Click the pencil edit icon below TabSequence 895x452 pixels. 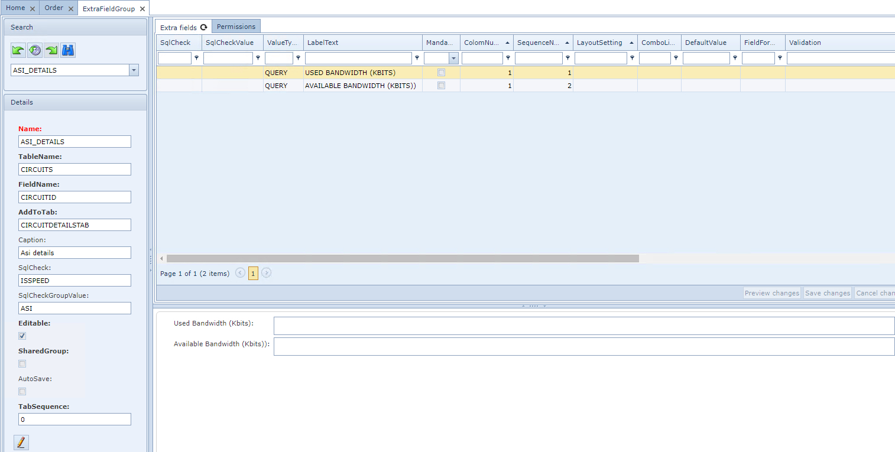[21, 442]
